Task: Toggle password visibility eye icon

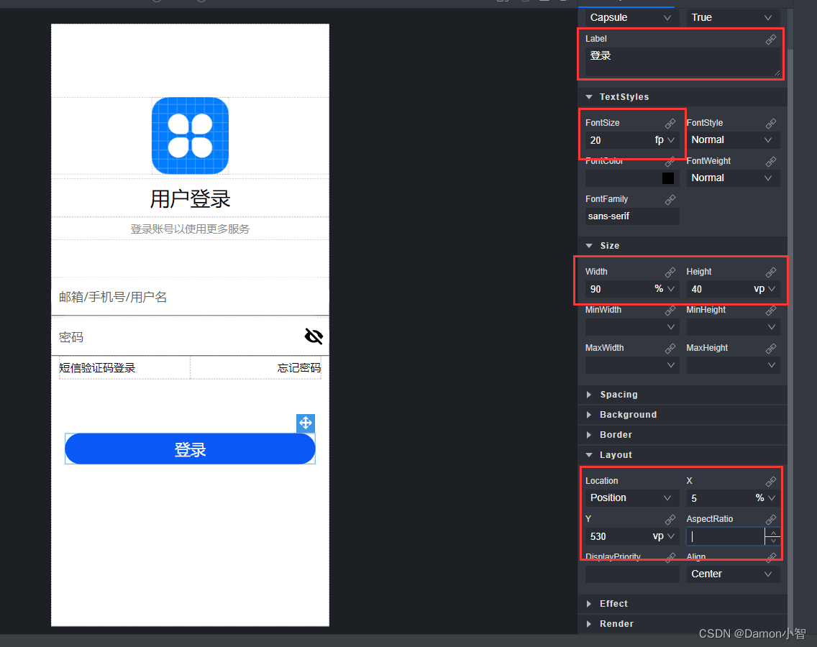Action: (314, 336)
